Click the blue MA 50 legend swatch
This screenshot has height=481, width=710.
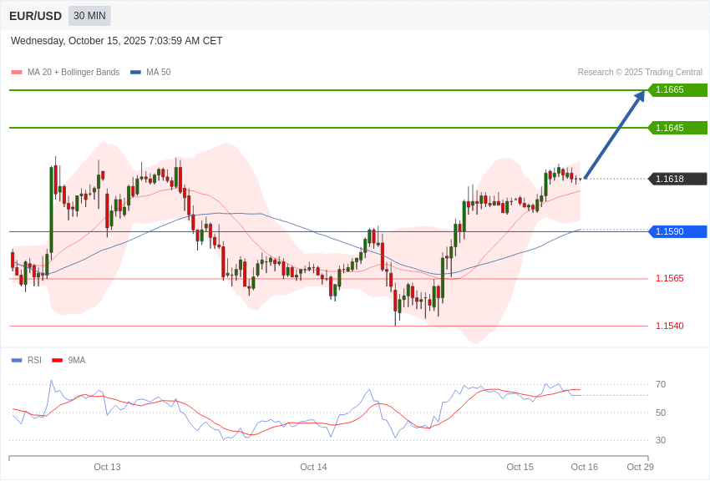(135, 73)
